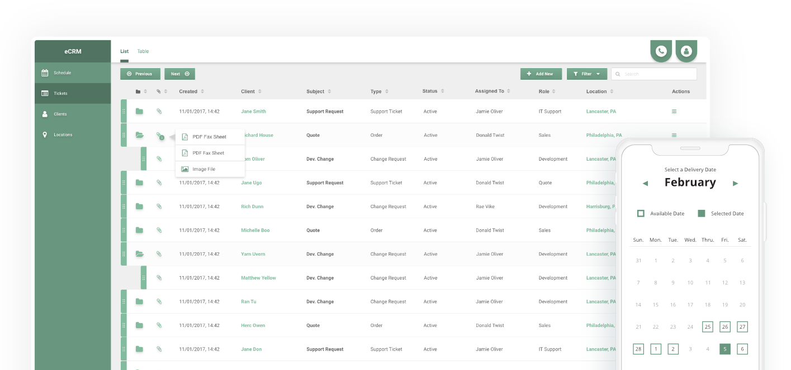Click the Add New button
Screen dimensions: 791x370
541,74
